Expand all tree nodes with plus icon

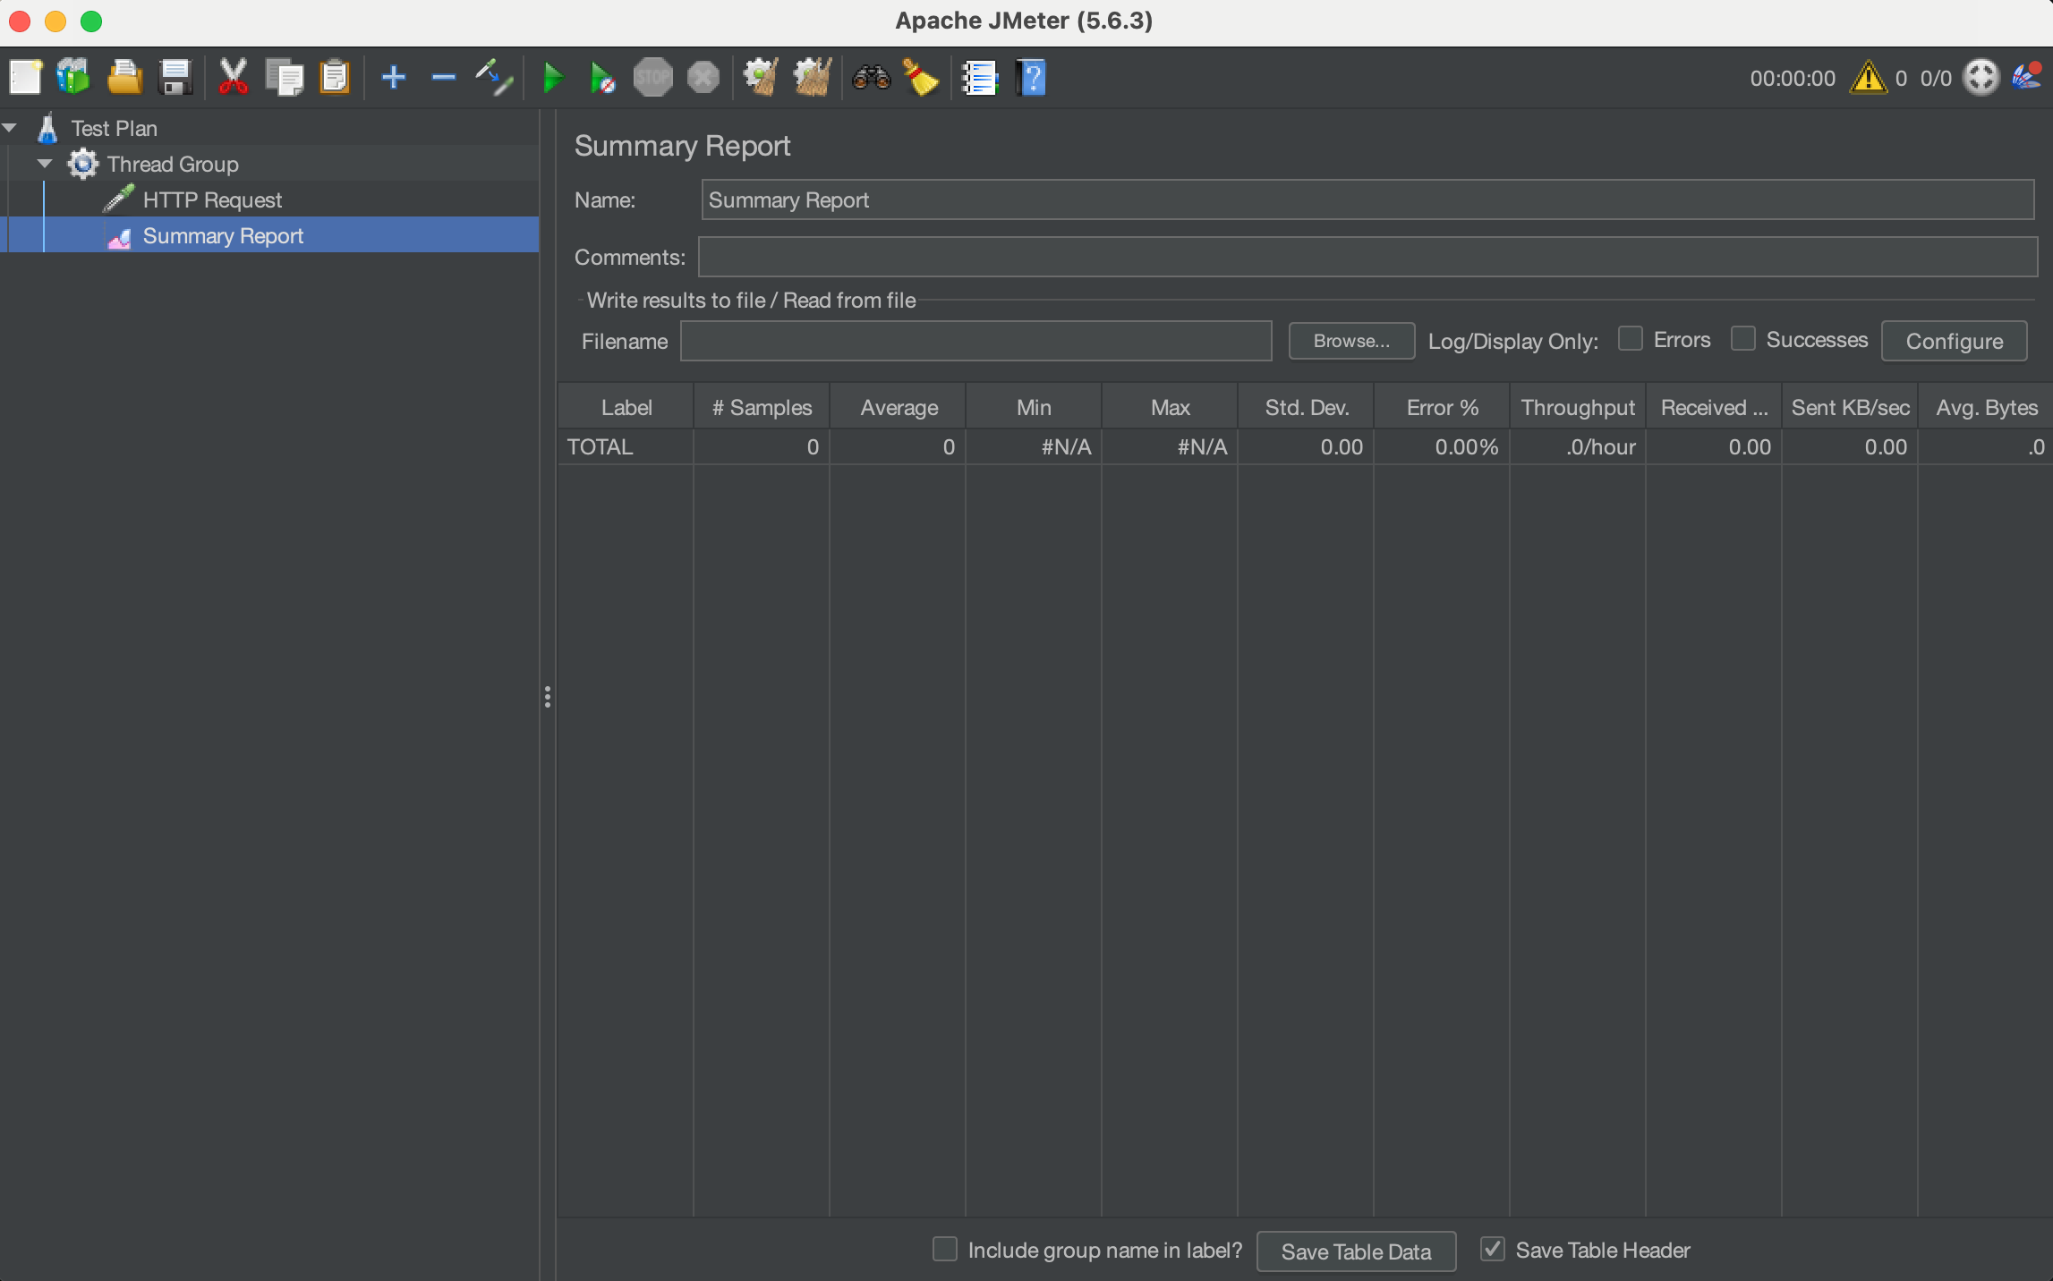(393, 78)
